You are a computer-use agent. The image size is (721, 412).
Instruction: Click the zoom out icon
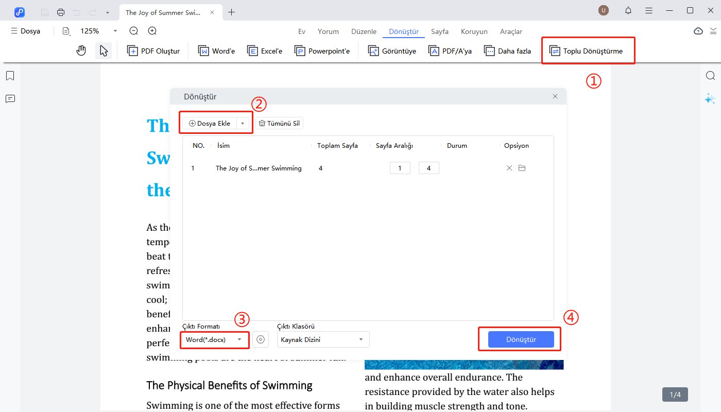[x=133, y=31]
